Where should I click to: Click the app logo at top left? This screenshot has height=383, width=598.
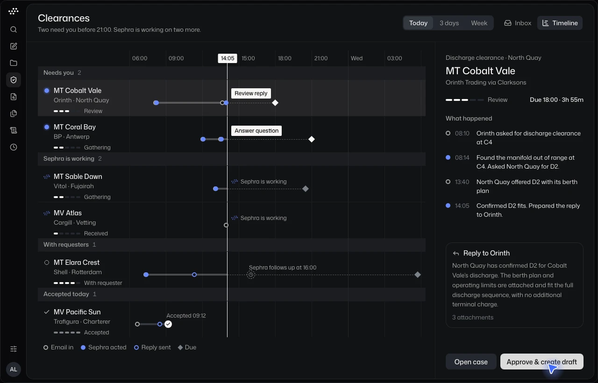click(x=14, y=11)
